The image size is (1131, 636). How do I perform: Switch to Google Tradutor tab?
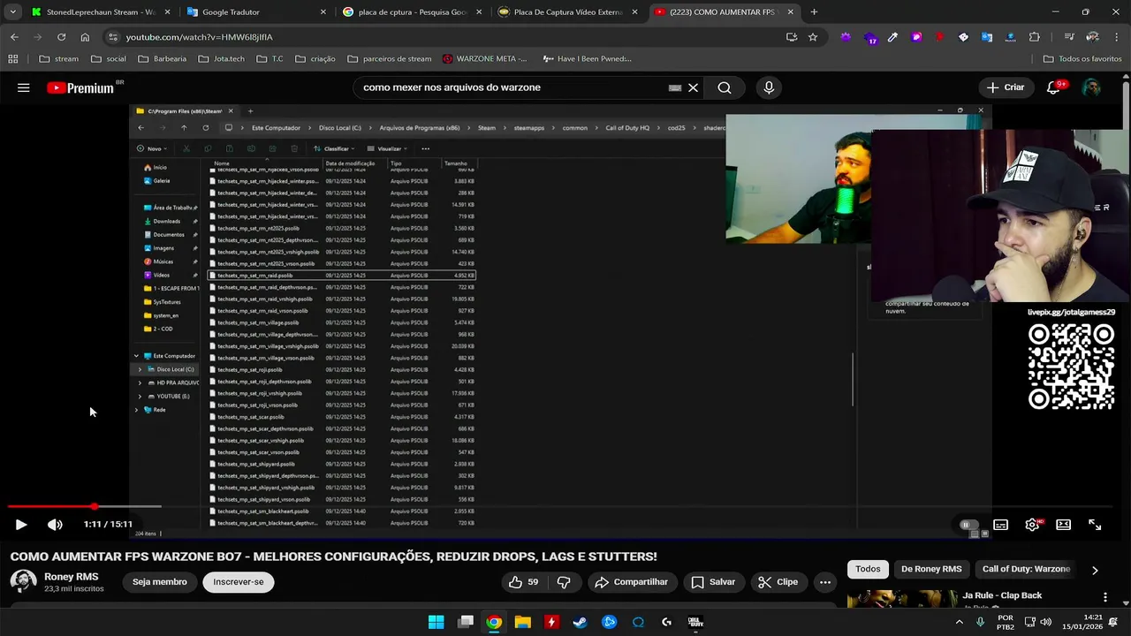tap(254, 12)
